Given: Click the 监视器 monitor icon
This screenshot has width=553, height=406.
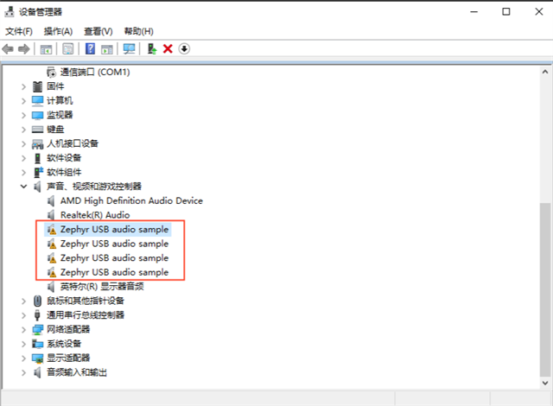Looking at the screenshot, I should tap(37, 115).
